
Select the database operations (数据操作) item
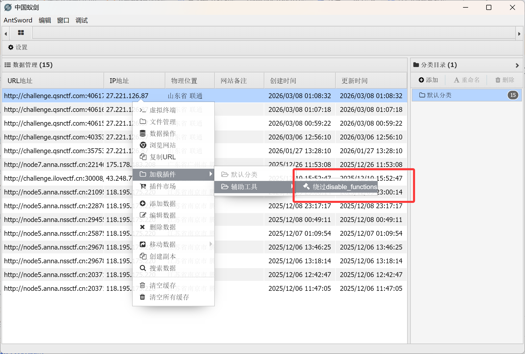pyautogui.click(x=162, y=134)
